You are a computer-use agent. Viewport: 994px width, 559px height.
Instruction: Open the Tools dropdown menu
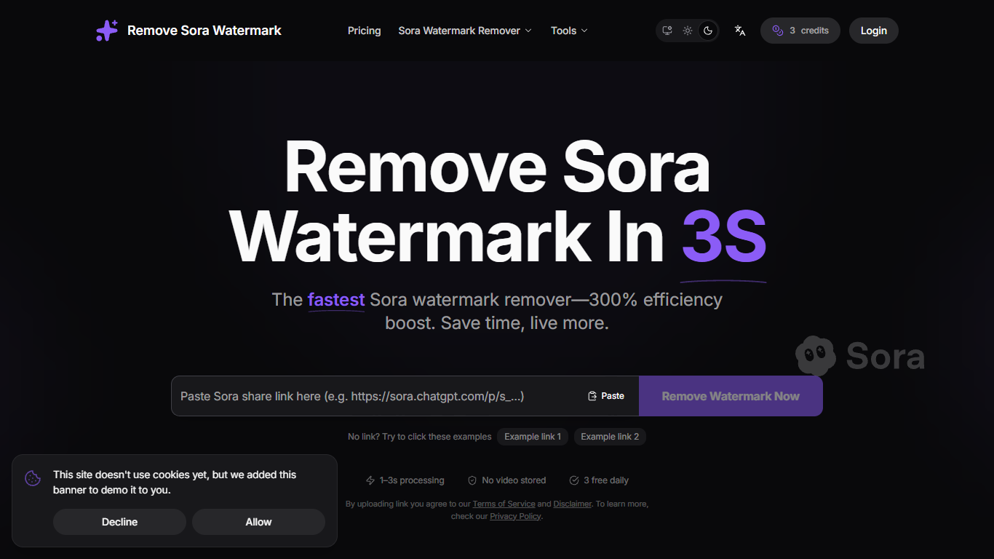click(x=568, y=31)
